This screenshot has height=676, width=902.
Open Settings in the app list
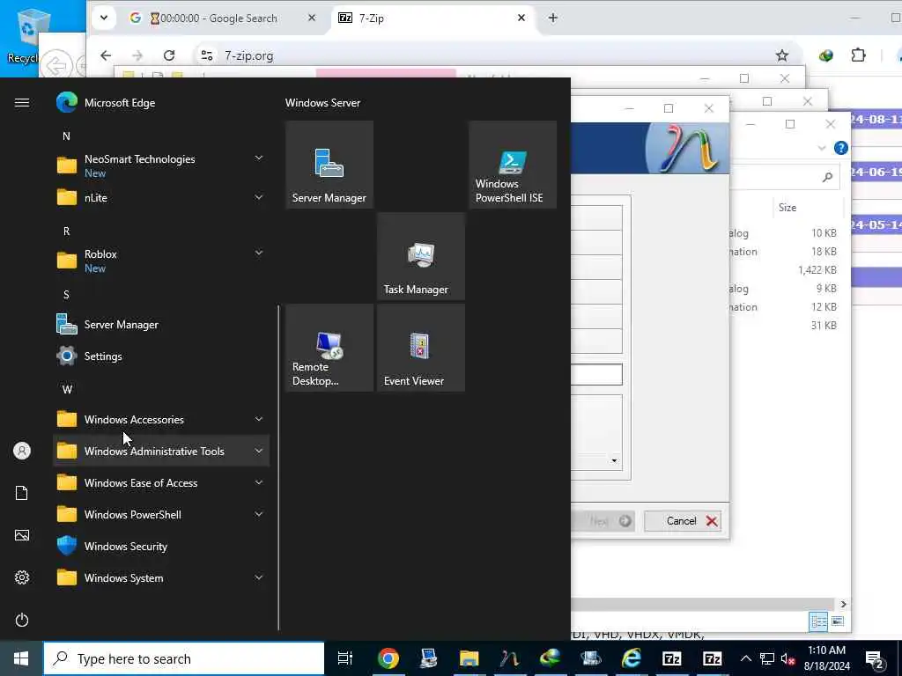click(161, 356)
